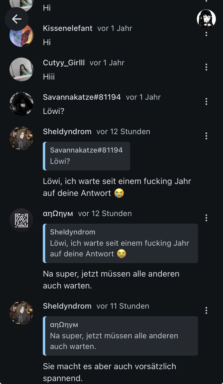View Savannakatze#81194's dark avatar
The height and width of the screenshot is (384, 223).
click(21, 104)
